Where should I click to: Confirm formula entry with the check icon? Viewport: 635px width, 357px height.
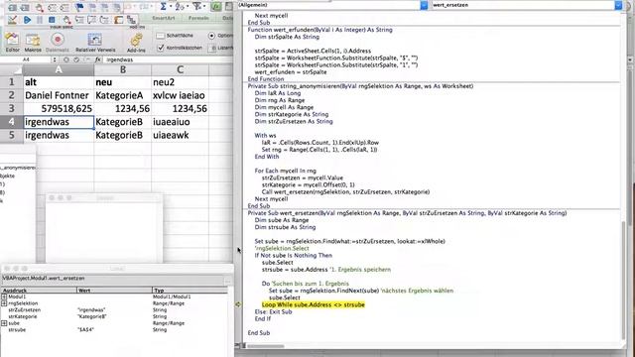click(x=76, y=59)
